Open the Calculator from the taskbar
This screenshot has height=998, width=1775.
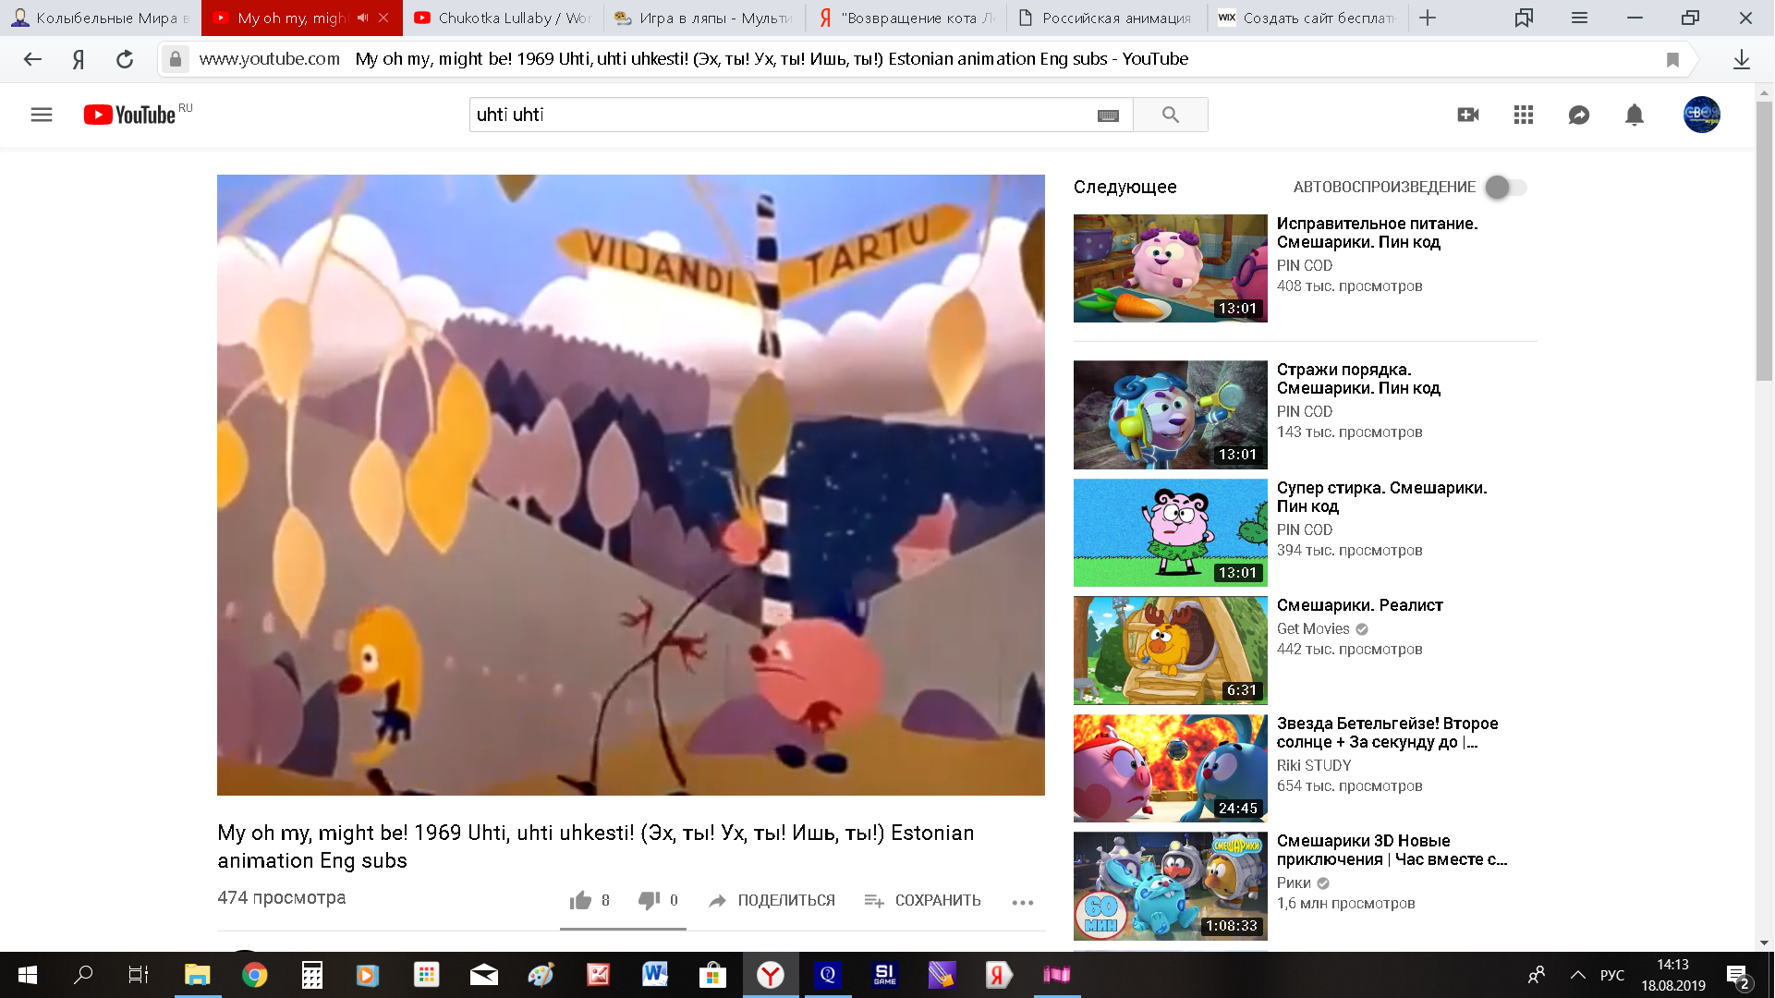pos(311,975)
